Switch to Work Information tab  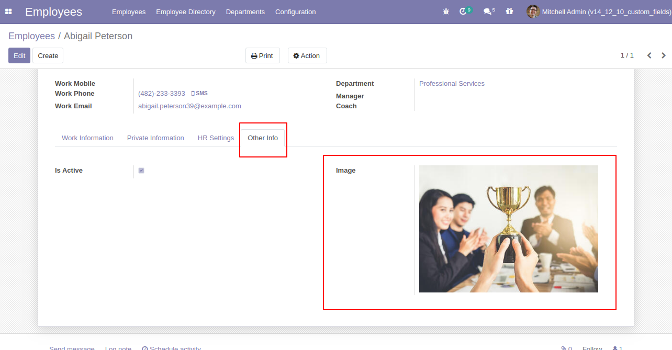click(87, 138)
